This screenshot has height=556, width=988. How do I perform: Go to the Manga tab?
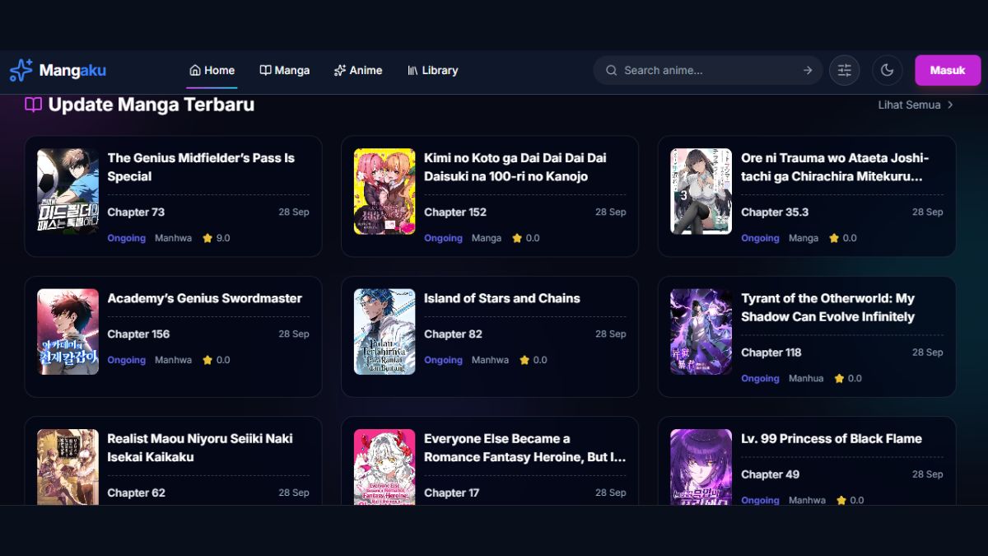(x=285, y=71)
